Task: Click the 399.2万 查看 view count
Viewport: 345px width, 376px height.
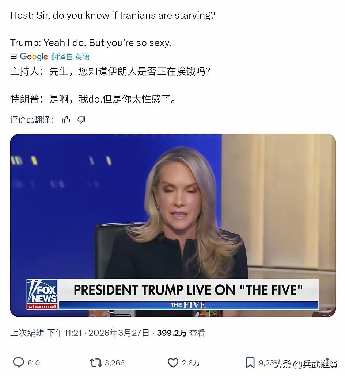Action: 181,333
